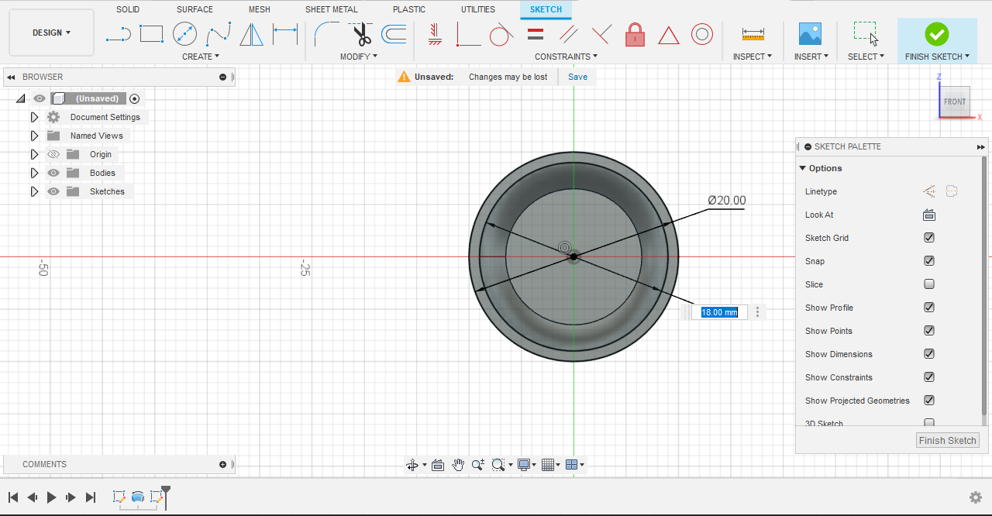Apply the Concentric constraint
Image resolution: width=992 pixels, height=516 pixels.
point(702,34)
